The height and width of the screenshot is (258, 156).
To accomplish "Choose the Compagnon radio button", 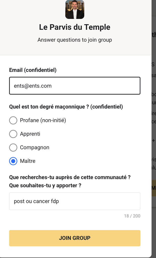I will (13, 147).
